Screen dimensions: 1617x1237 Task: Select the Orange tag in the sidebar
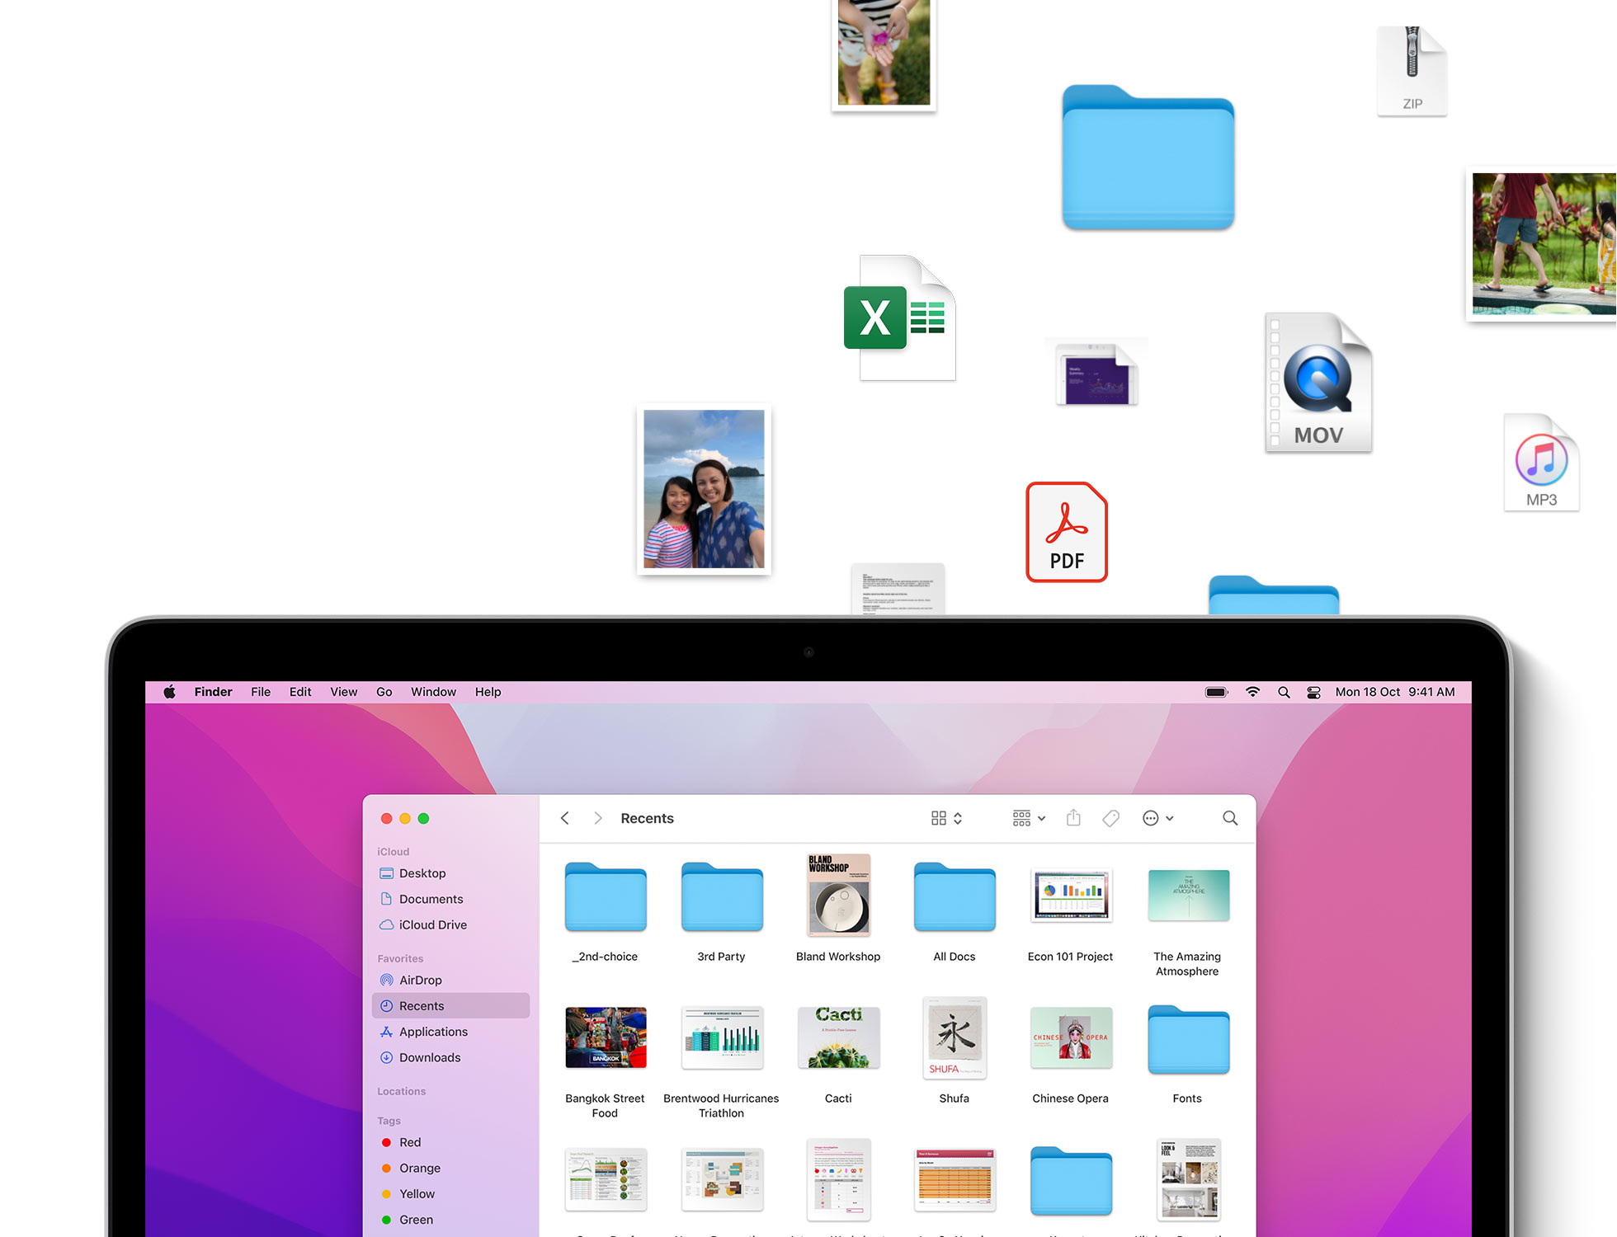point(419,1168)
